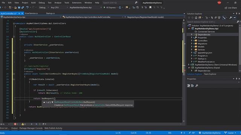241x135 pixels.
Task: Click the Alphabetical sort icon in Properties panel
Action: [x=192, y=86]
